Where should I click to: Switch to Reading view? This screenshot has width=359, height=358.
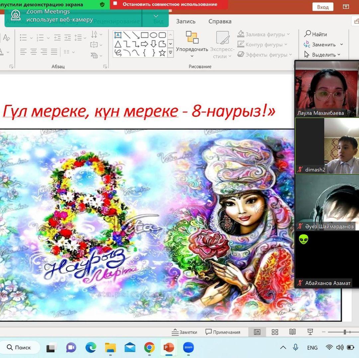293,332
